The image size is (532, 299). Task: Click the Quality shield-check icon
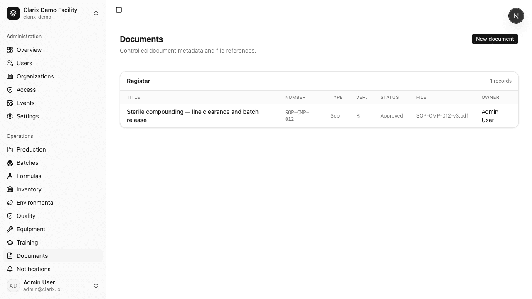pyautogui.click(x=10, y=216)
